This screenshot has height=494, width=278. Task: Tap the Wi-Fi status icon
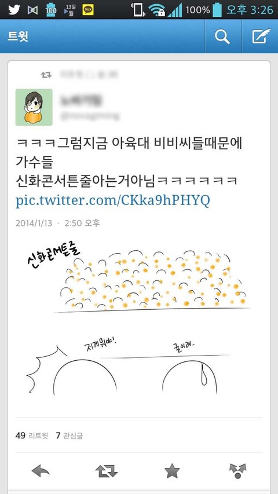click(x=156, y=10)
